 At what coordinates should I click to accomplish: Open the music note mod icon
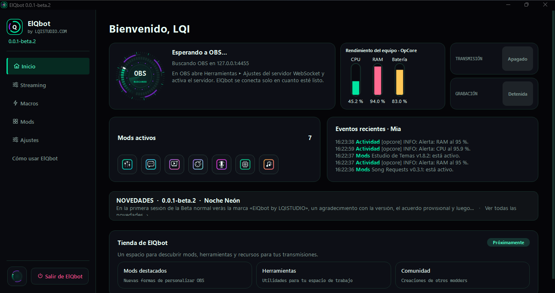269,164
